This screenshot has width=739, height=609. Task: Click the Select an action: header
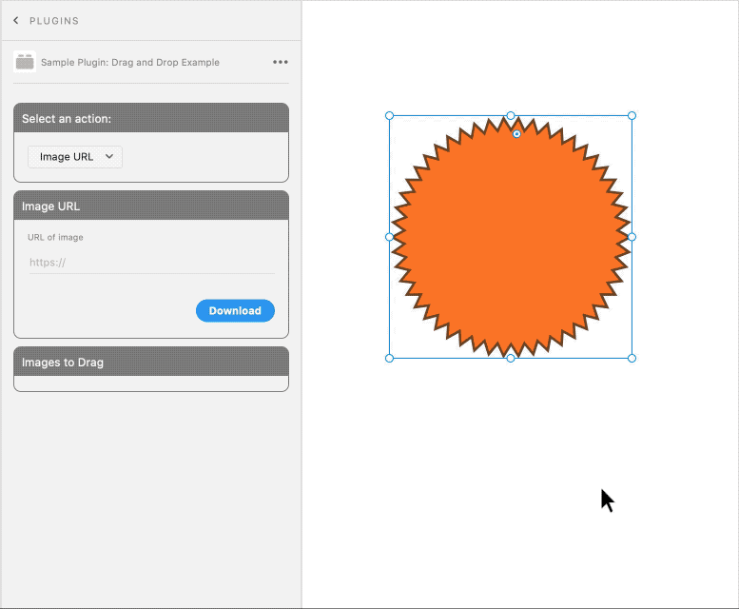click(x=151, y=118)
